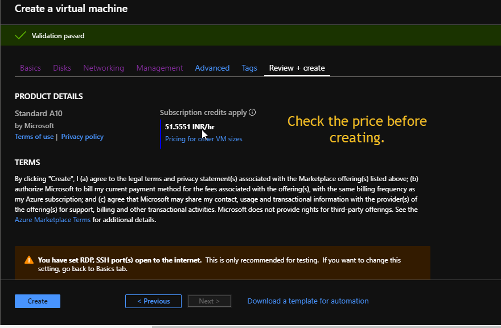
Task: Click the 51.5551 INR/hr price text
Action: (189, 127)
